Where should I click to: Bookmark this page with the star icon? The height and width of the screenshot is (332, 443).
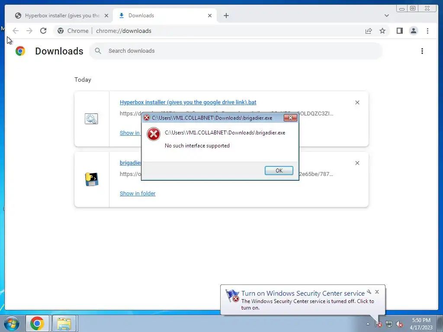coord(382,31)
